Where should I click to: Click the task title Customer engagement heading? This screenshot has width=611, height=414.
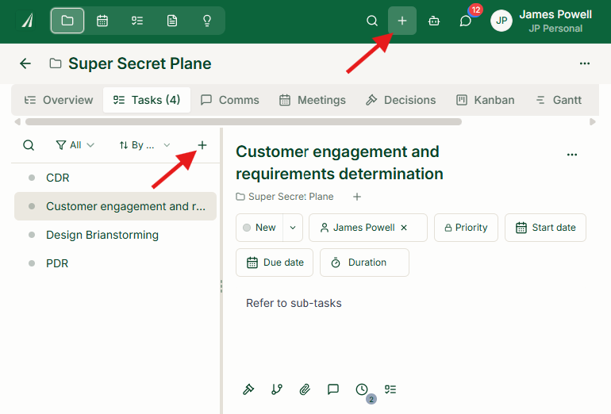pyautogui.click(x=340, y=163)
